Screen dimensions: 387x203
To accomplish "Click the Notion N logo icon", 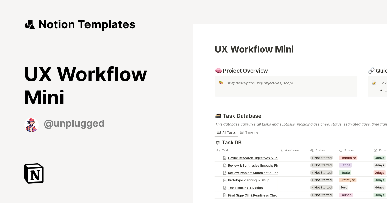I will point(33,174).
